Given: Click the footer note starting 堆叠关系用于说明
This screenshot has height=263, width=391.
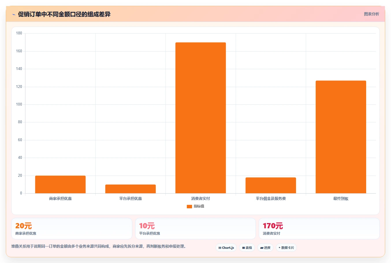Looking at the screenshot, I should pos(99,247).
